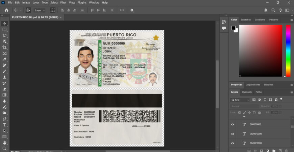294x152 pixels.
Task: Open the Auto-Select Layer dropdown
Action: tap(40, 10)
